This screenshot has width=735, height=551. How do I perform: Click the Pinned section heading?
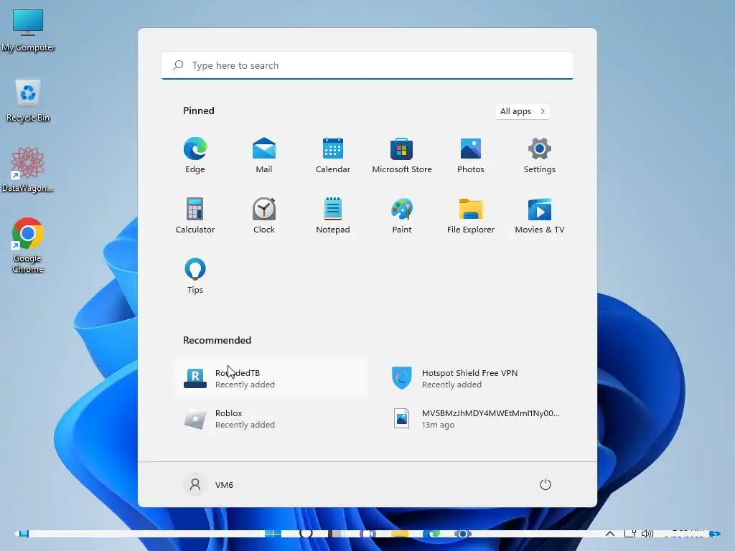coord(199,110)
